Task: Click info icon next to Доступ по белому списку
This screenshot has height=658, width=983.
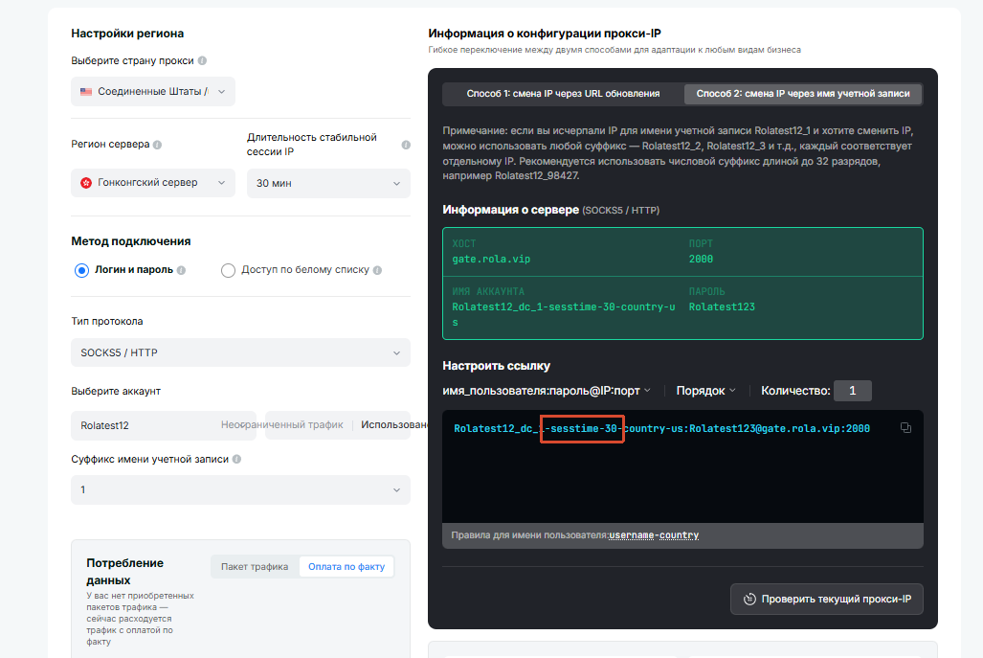Action: coord(377,270)
